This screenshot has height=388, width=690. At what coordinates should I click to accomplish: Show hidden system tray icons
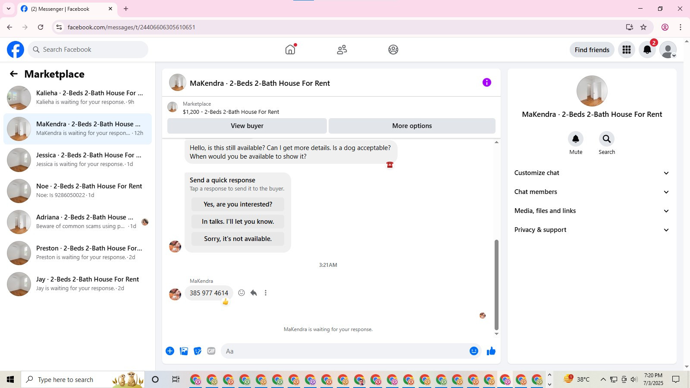click(x=603, y=379)
